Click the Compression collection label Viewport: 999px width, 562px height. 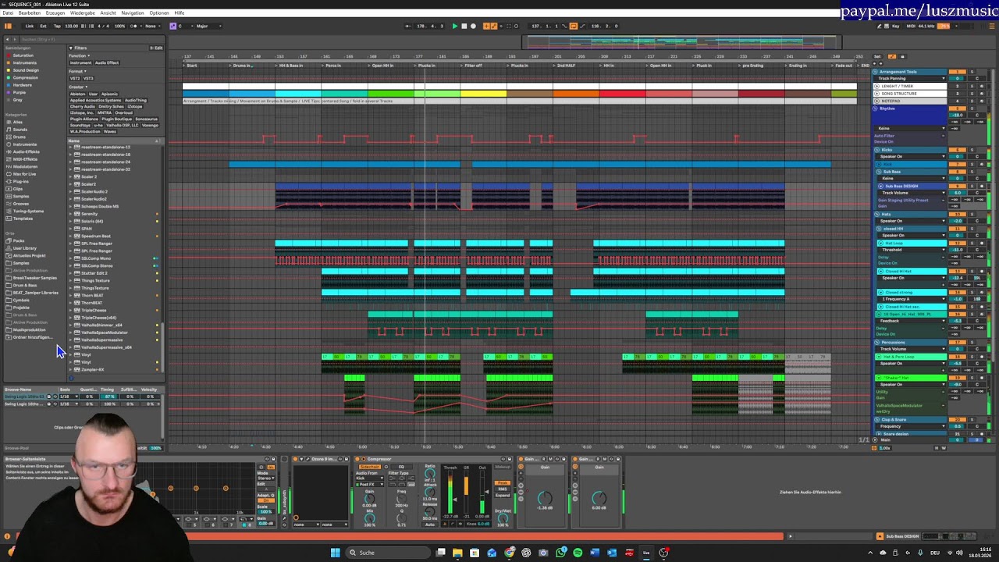[x=25, y=78]
